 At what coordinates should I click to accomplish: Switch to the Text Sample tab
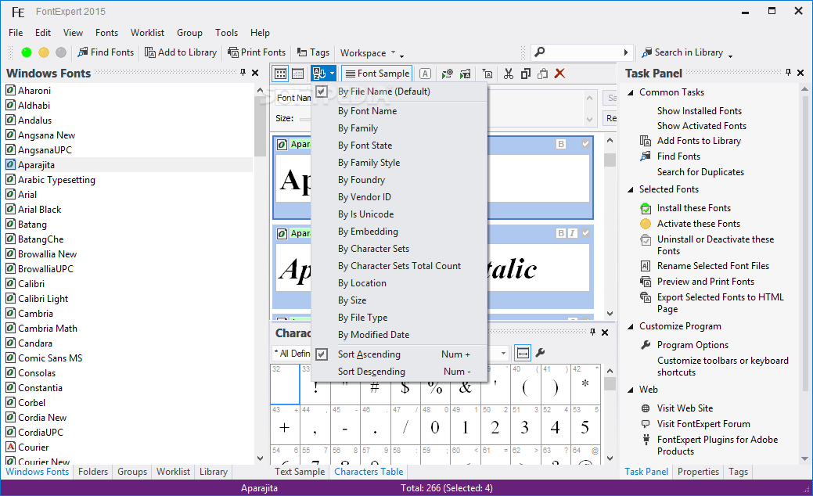pos(300,472)
